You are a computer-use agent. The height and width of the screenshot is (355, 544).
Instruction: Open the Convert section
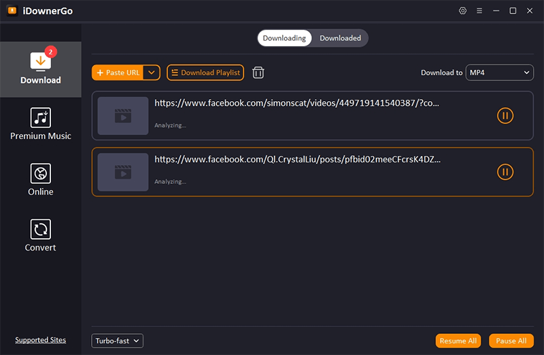click(x=41, y=236)
